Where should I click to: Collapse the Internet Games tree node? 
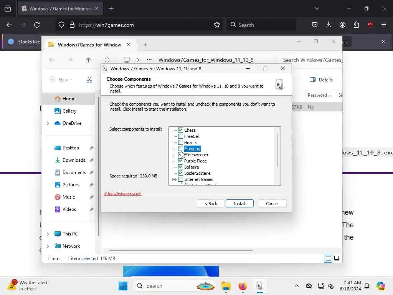pos(174,179)
